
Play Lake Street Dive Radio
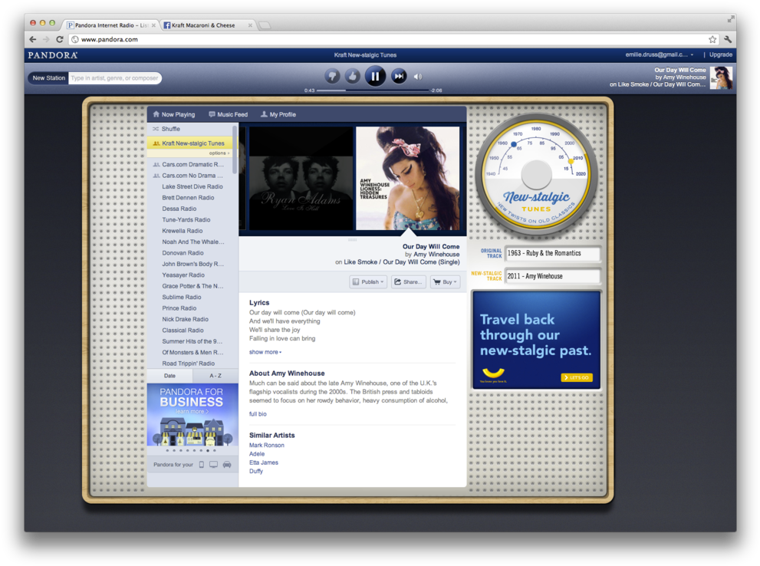(x=192, y=186)
